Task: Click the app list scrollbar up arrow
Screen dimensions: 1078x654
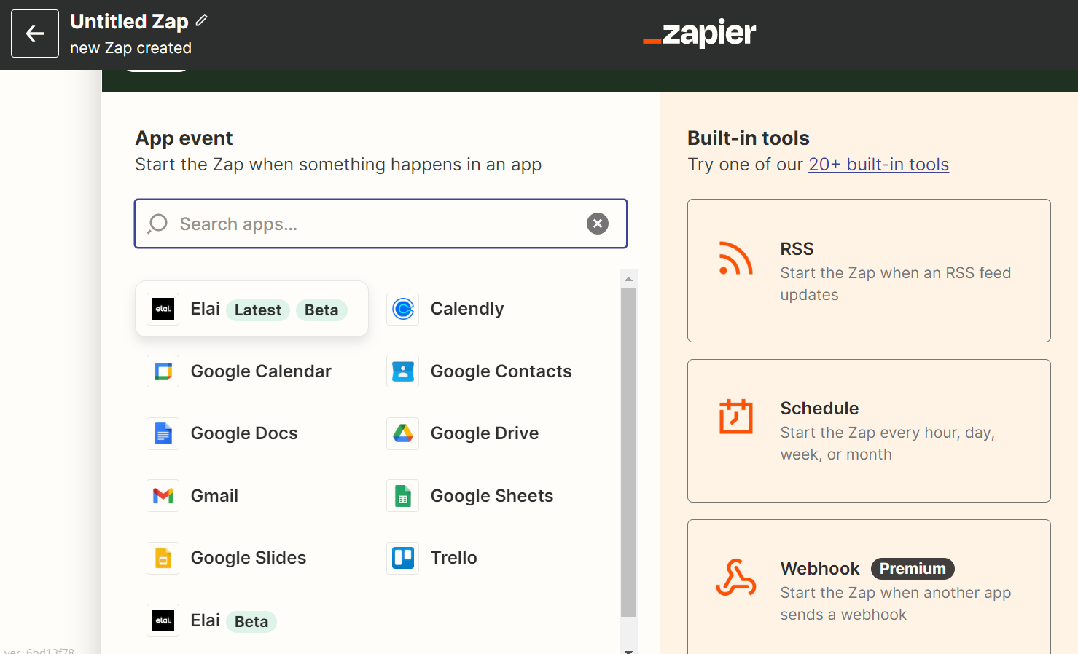Action: point(628,279)
